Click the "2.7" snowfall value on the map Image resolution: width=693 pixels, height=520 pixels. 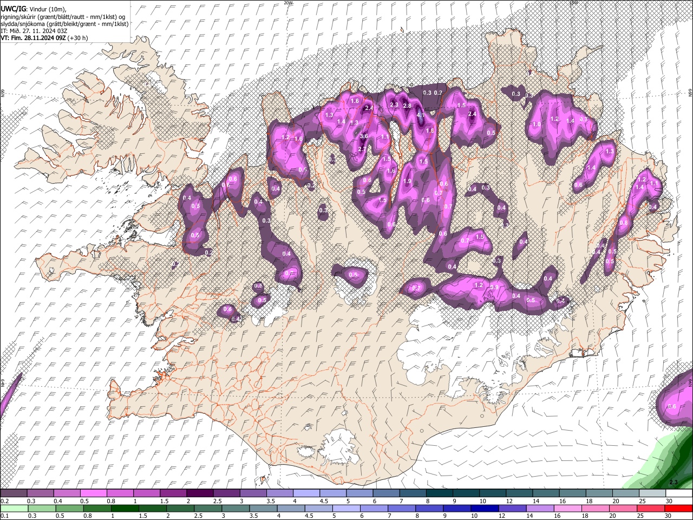pyautogui.click(x=362, y=148)
